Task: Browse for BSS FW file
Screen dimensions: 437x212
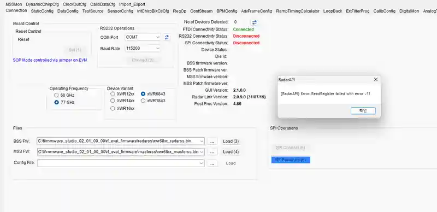Action: tap(212, 142)
